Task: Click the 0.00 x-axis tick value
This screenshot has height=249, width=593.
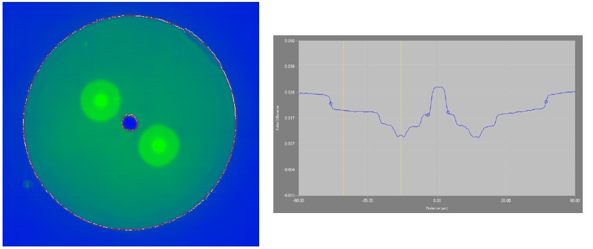Action: 437,200
